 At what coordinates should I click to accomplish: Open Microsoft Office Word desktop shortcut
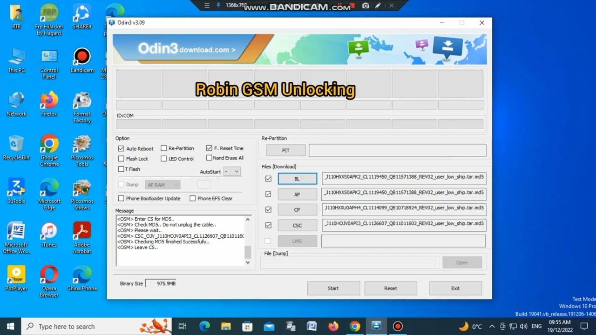point(17,238)
